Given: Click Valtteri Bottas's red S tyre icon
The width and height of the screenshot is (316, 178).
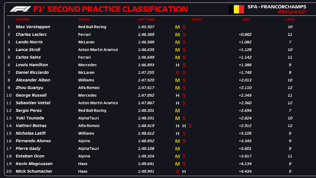Looking at the screenshot, I should [190, 126].
